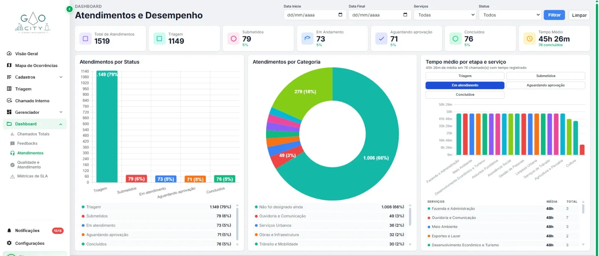Click the Tempo Médio clock icon
The width and height of the screenshot is (599, 256).
pyautogui.click(x=529, y=38)
